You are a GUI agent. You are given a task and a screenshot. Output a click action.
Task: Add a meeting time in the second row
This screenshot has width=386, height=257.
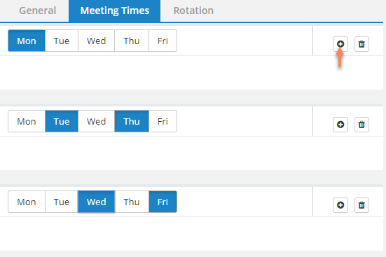(340, 125)
